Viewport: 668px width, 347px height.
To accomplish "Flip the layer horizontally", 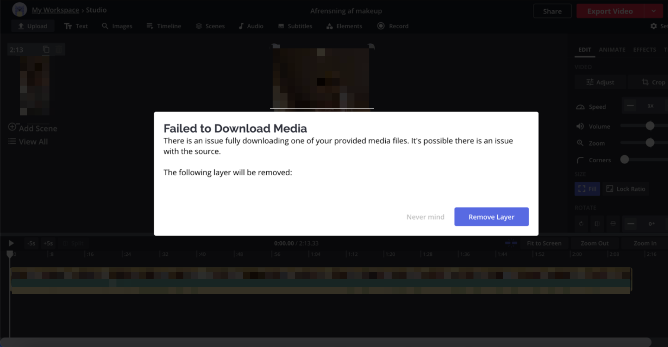I will tap(597, 224).
